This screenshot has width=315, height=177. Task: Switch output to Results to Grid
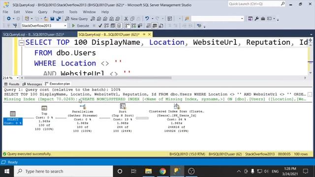coord(155,26)
